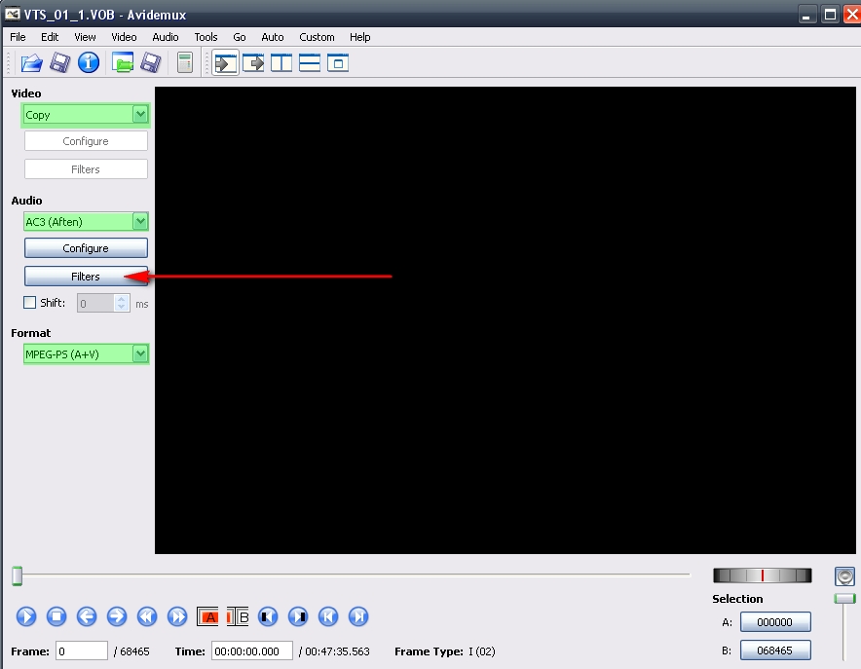The width and height of the screenshot is (861, 669).
Task: Show video information via blue info icon
Action: (x=89, y=63)
